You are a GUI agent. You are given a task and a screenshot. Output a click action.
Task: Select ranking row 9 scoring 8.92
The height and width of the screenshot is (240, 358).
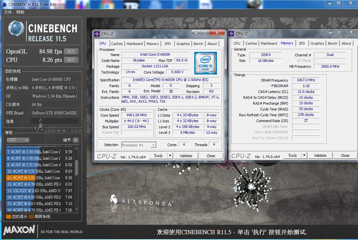click(40, 165)
